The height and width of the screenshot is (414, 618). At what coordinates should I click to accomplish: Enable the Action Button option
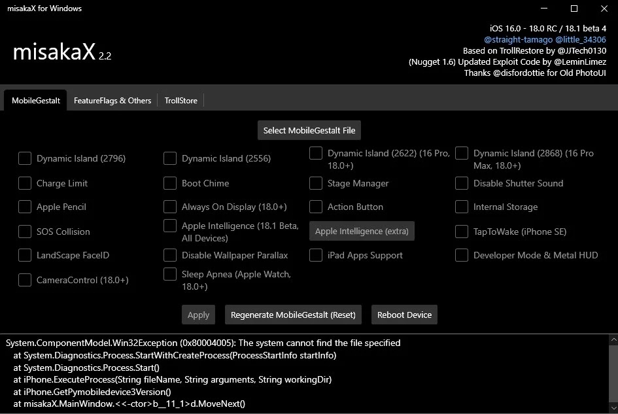316,207
